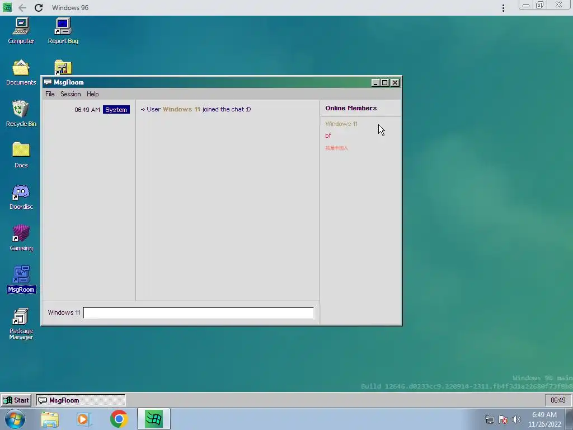
Task: Click the MsgRoom window title bar icon
Action: 48,82
